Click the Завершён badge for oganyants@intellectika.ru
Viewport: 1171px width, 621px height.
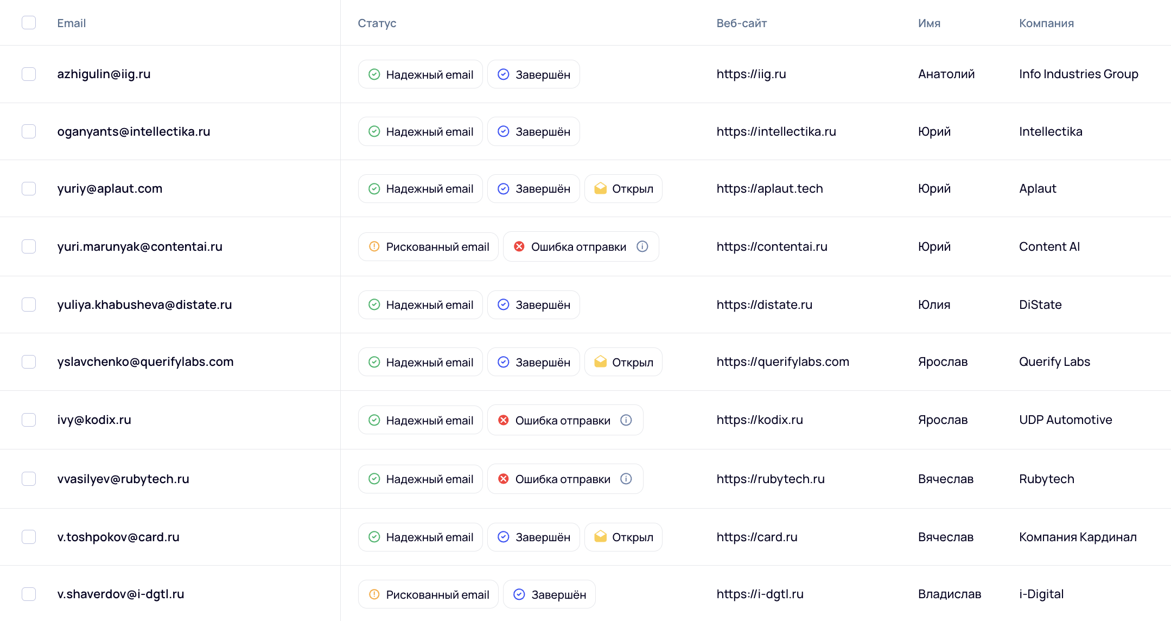coord(533,132)
